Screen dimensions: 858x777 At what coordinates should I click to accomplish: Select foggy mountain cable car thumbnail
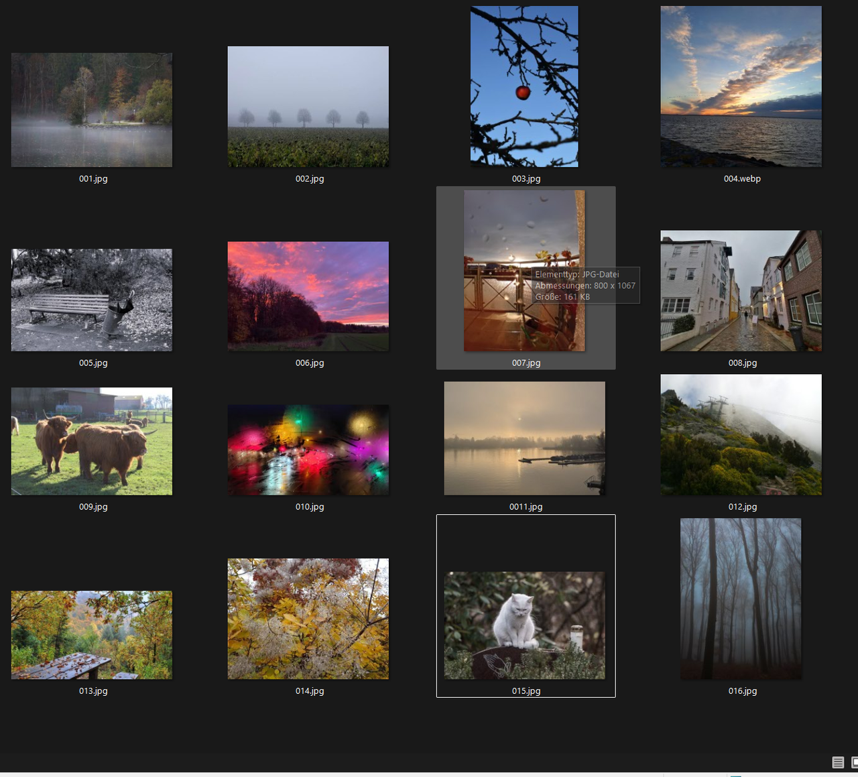click(741, 435)
